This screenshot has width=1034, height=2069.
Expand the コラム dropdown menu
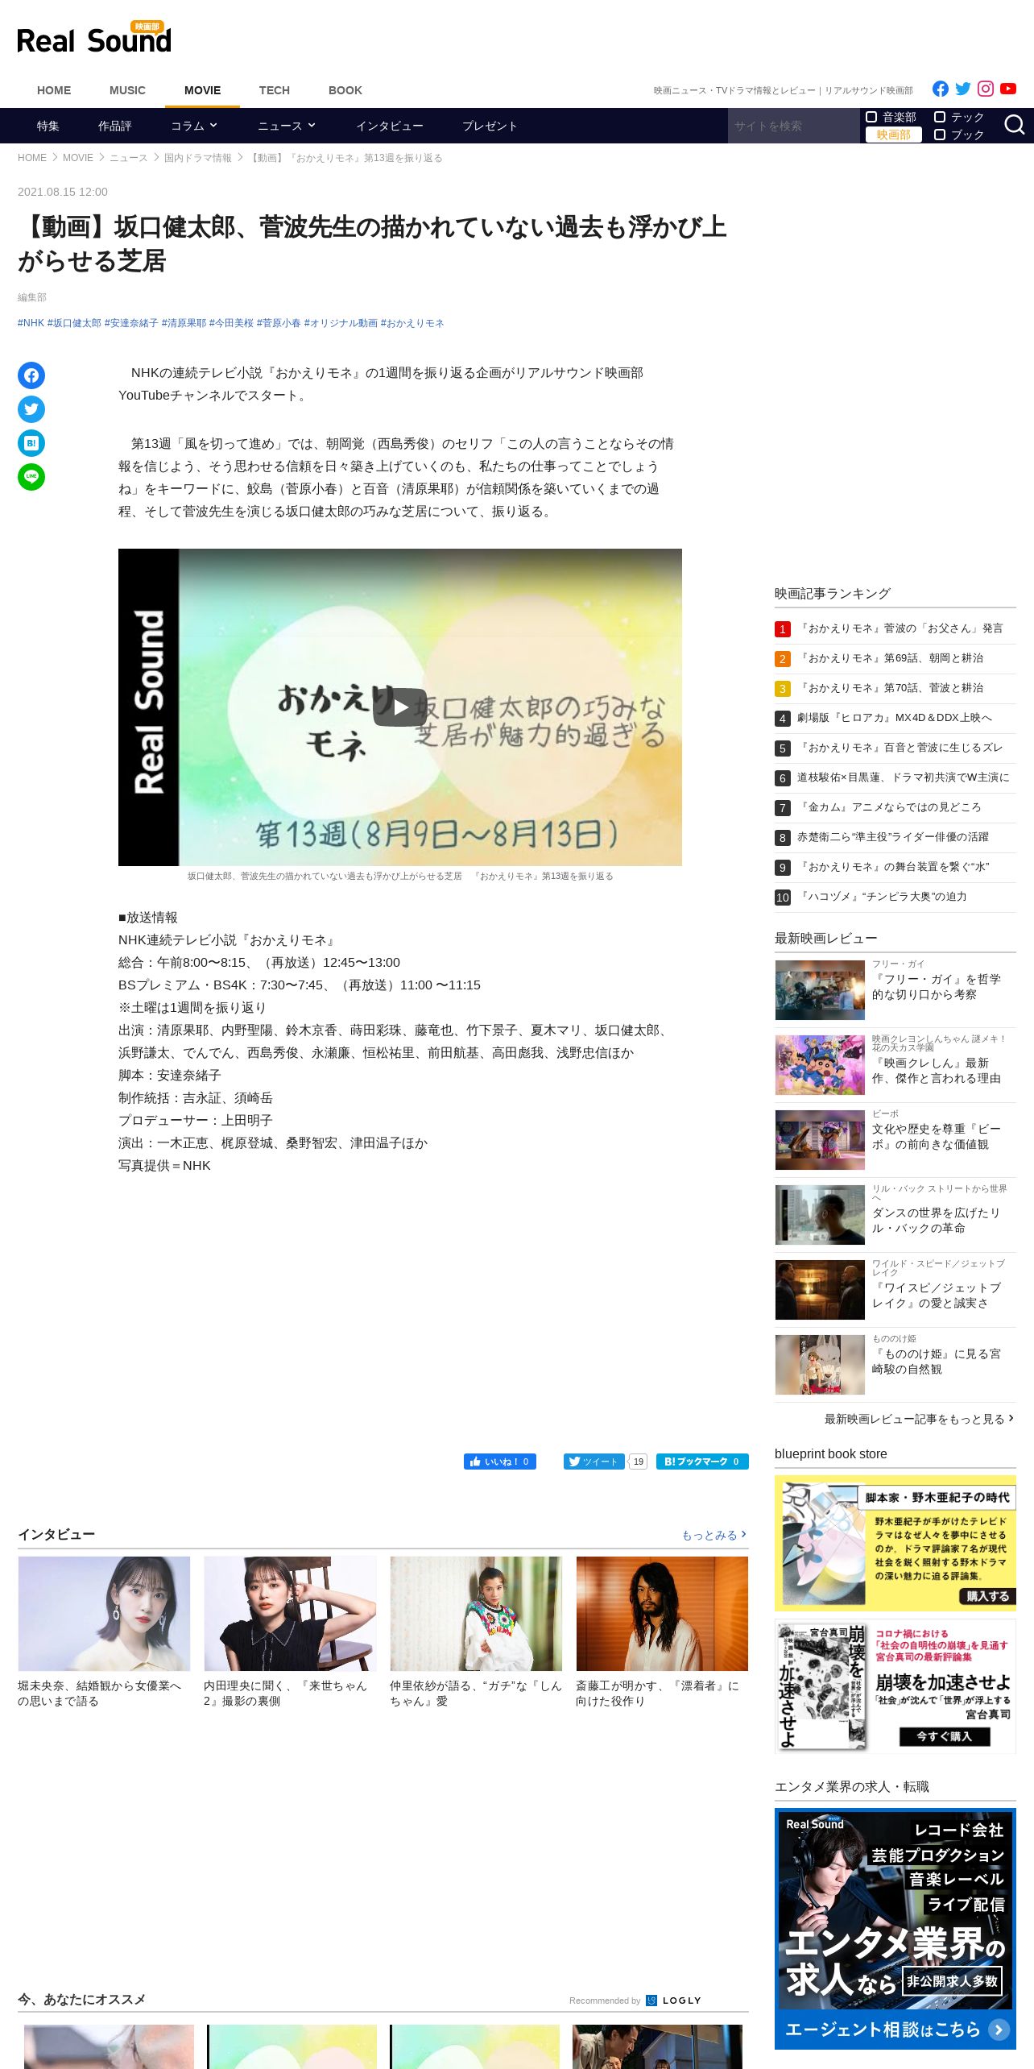coord(194,126)
